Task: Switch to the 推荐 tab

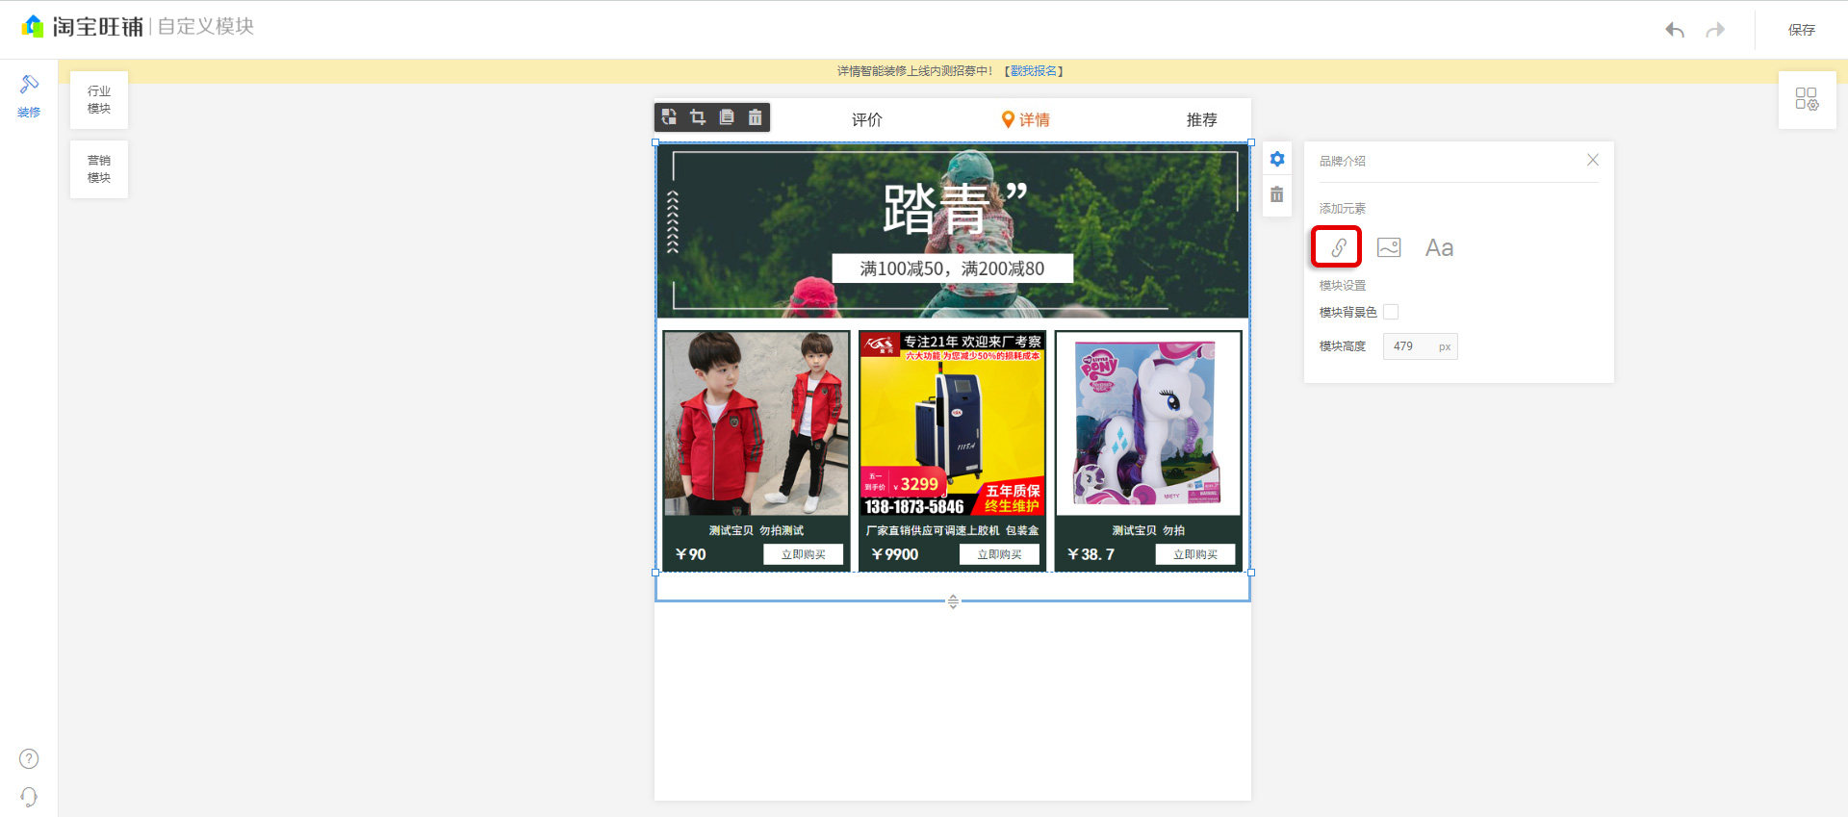Action: click(1201, 119)
